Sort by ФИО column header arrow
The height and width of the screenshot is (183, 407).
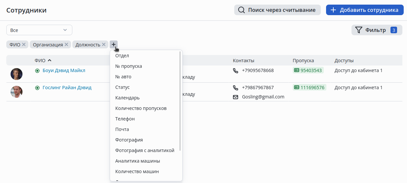click(x=50, y=61)
